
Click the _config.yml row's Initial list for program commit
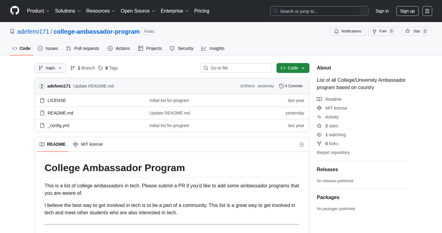pyautogui.click(x=169, y=126)
